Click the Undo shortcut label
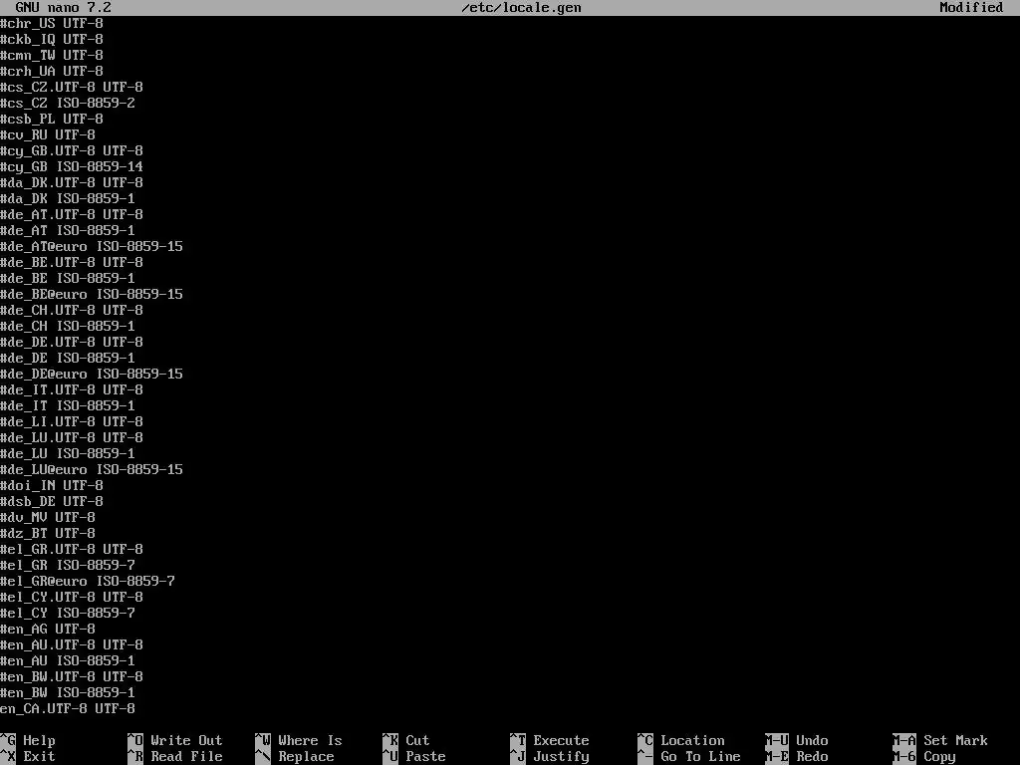Screen dimensions: 1020x765 point(812,740)
